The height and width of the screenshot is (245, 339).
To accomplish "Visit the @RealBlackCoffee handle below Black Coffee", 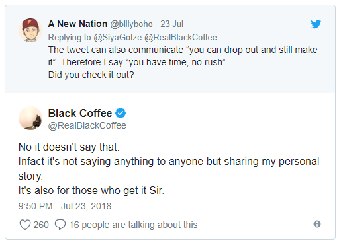I will (87, 125).
